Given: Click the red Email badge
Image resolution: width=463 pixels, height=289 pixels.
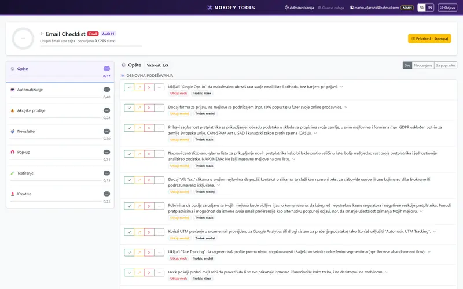Looking at the screenshot, I should click(x=93, y=34).
